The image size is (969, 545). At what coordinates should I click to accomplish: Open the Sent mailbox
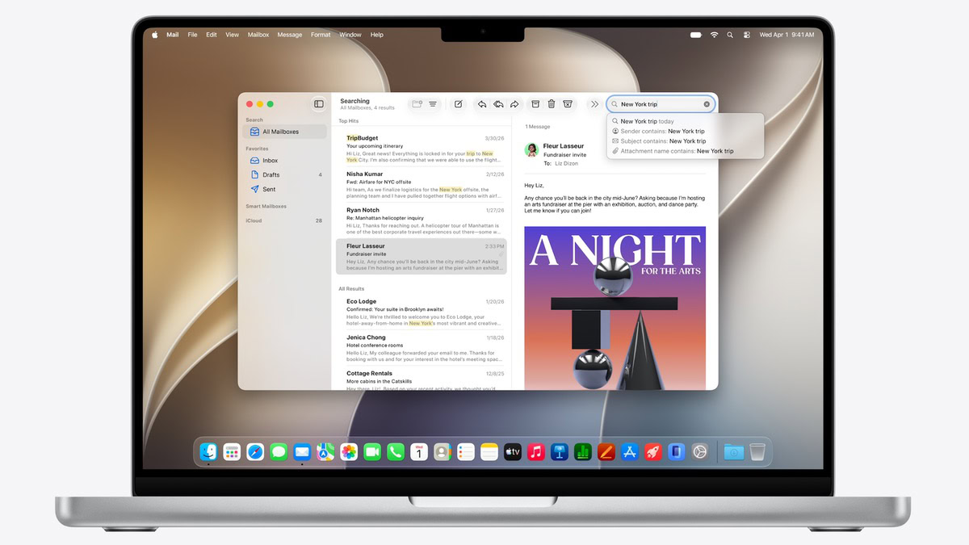click(x=284, y=189)
